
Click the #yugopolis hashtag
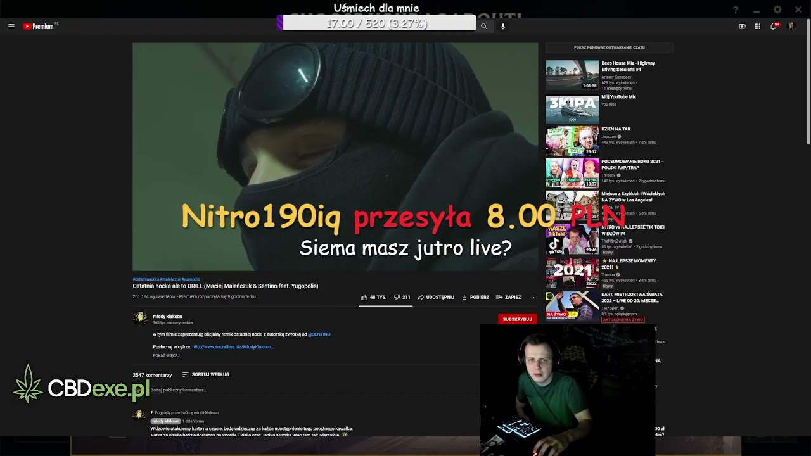pos(191,279)
